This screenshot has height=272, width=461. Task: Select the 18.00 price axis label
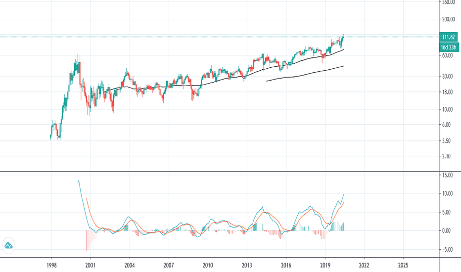tap(447, 92)
